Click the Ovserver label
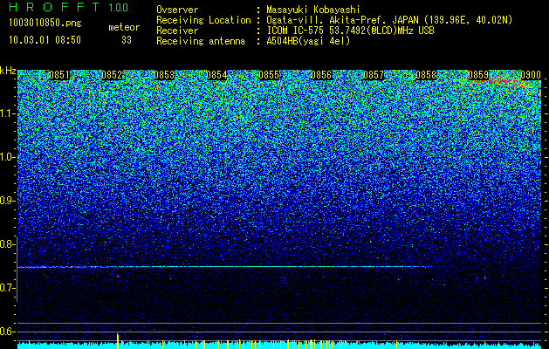Viewport: 549px width, 349px height. [177, 10]
